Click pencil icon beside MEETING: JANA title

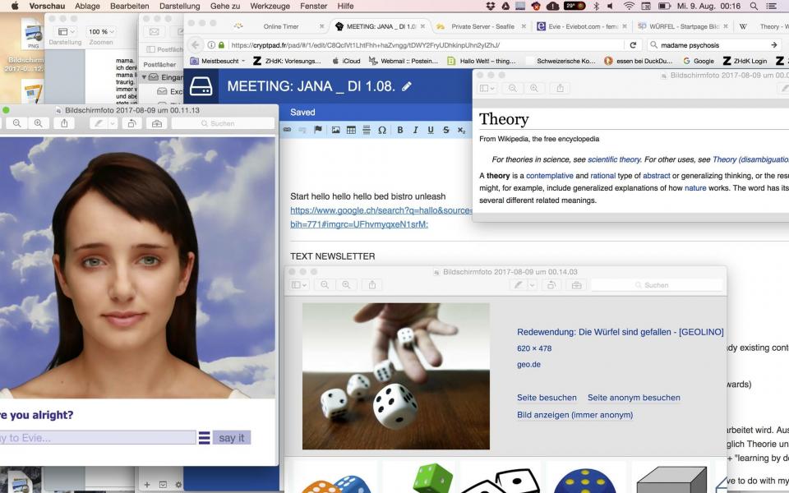point(407,86)
